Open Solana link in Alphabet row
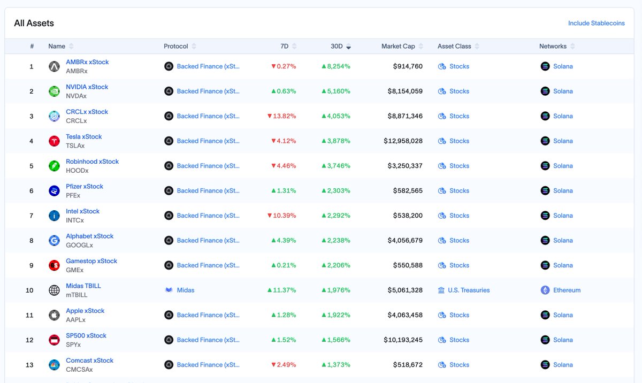The width and height of the screenshot is (642, 383). pyautogui.click(x=563, y=241)
